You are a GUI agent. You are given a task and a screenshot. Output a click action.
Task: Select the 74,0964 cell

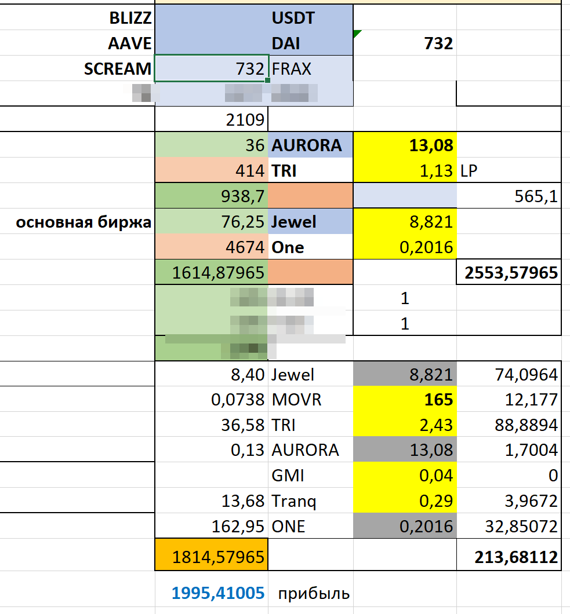[509, 374]
